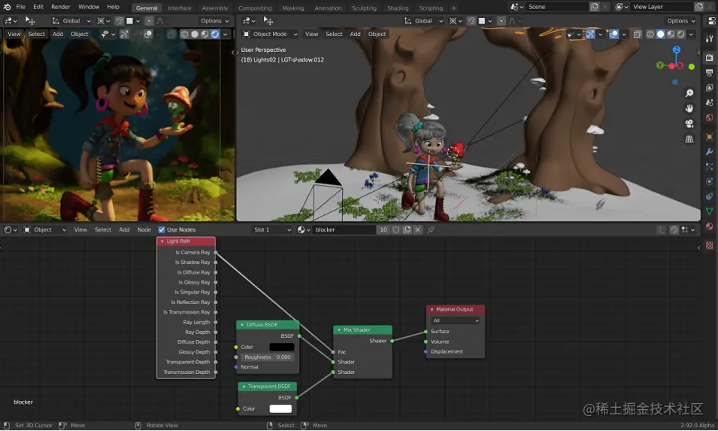Open the Render properties tab icon

pyautogui.click(x=709, y=58)
